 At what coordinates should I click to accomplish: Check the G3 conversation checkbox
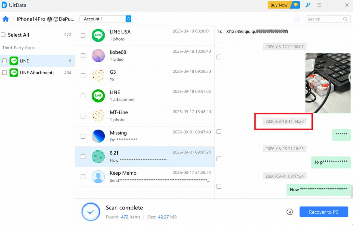pos(83,76)
